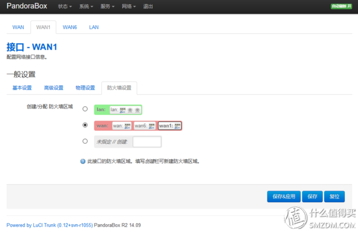Open the 网络 dropdown menu
This screenshot has width=358, height=232.
pos(128,7)
